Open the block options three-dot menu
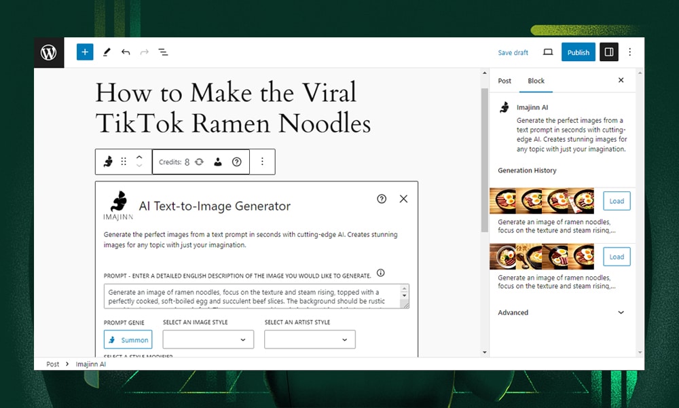679x408 pixels. [262, 162]
